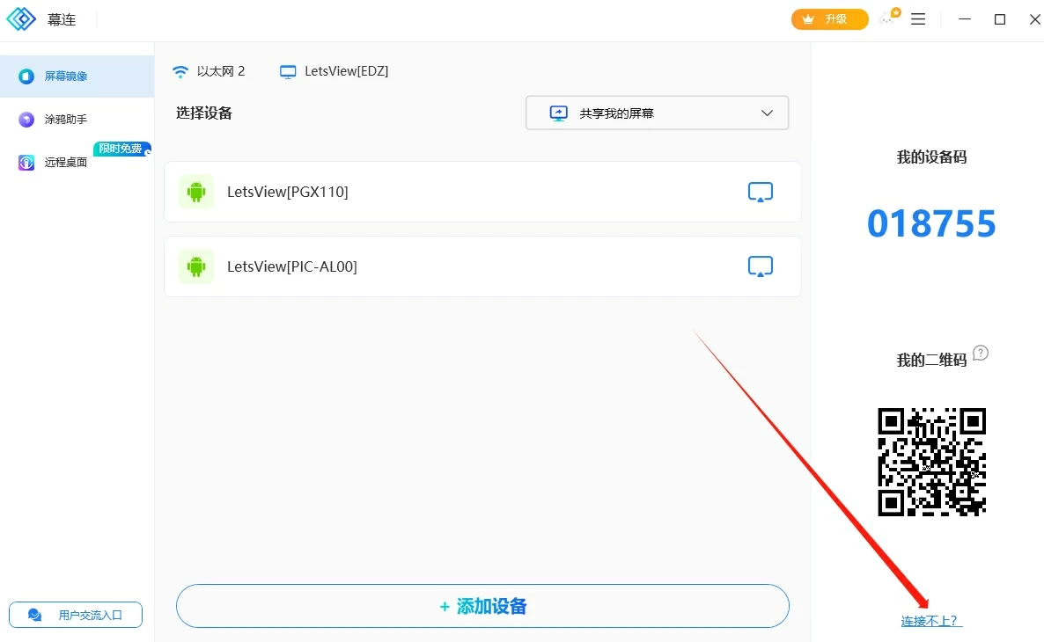
Task: Open the 远程桌面 sidebar tab
Action: (77, 163)
